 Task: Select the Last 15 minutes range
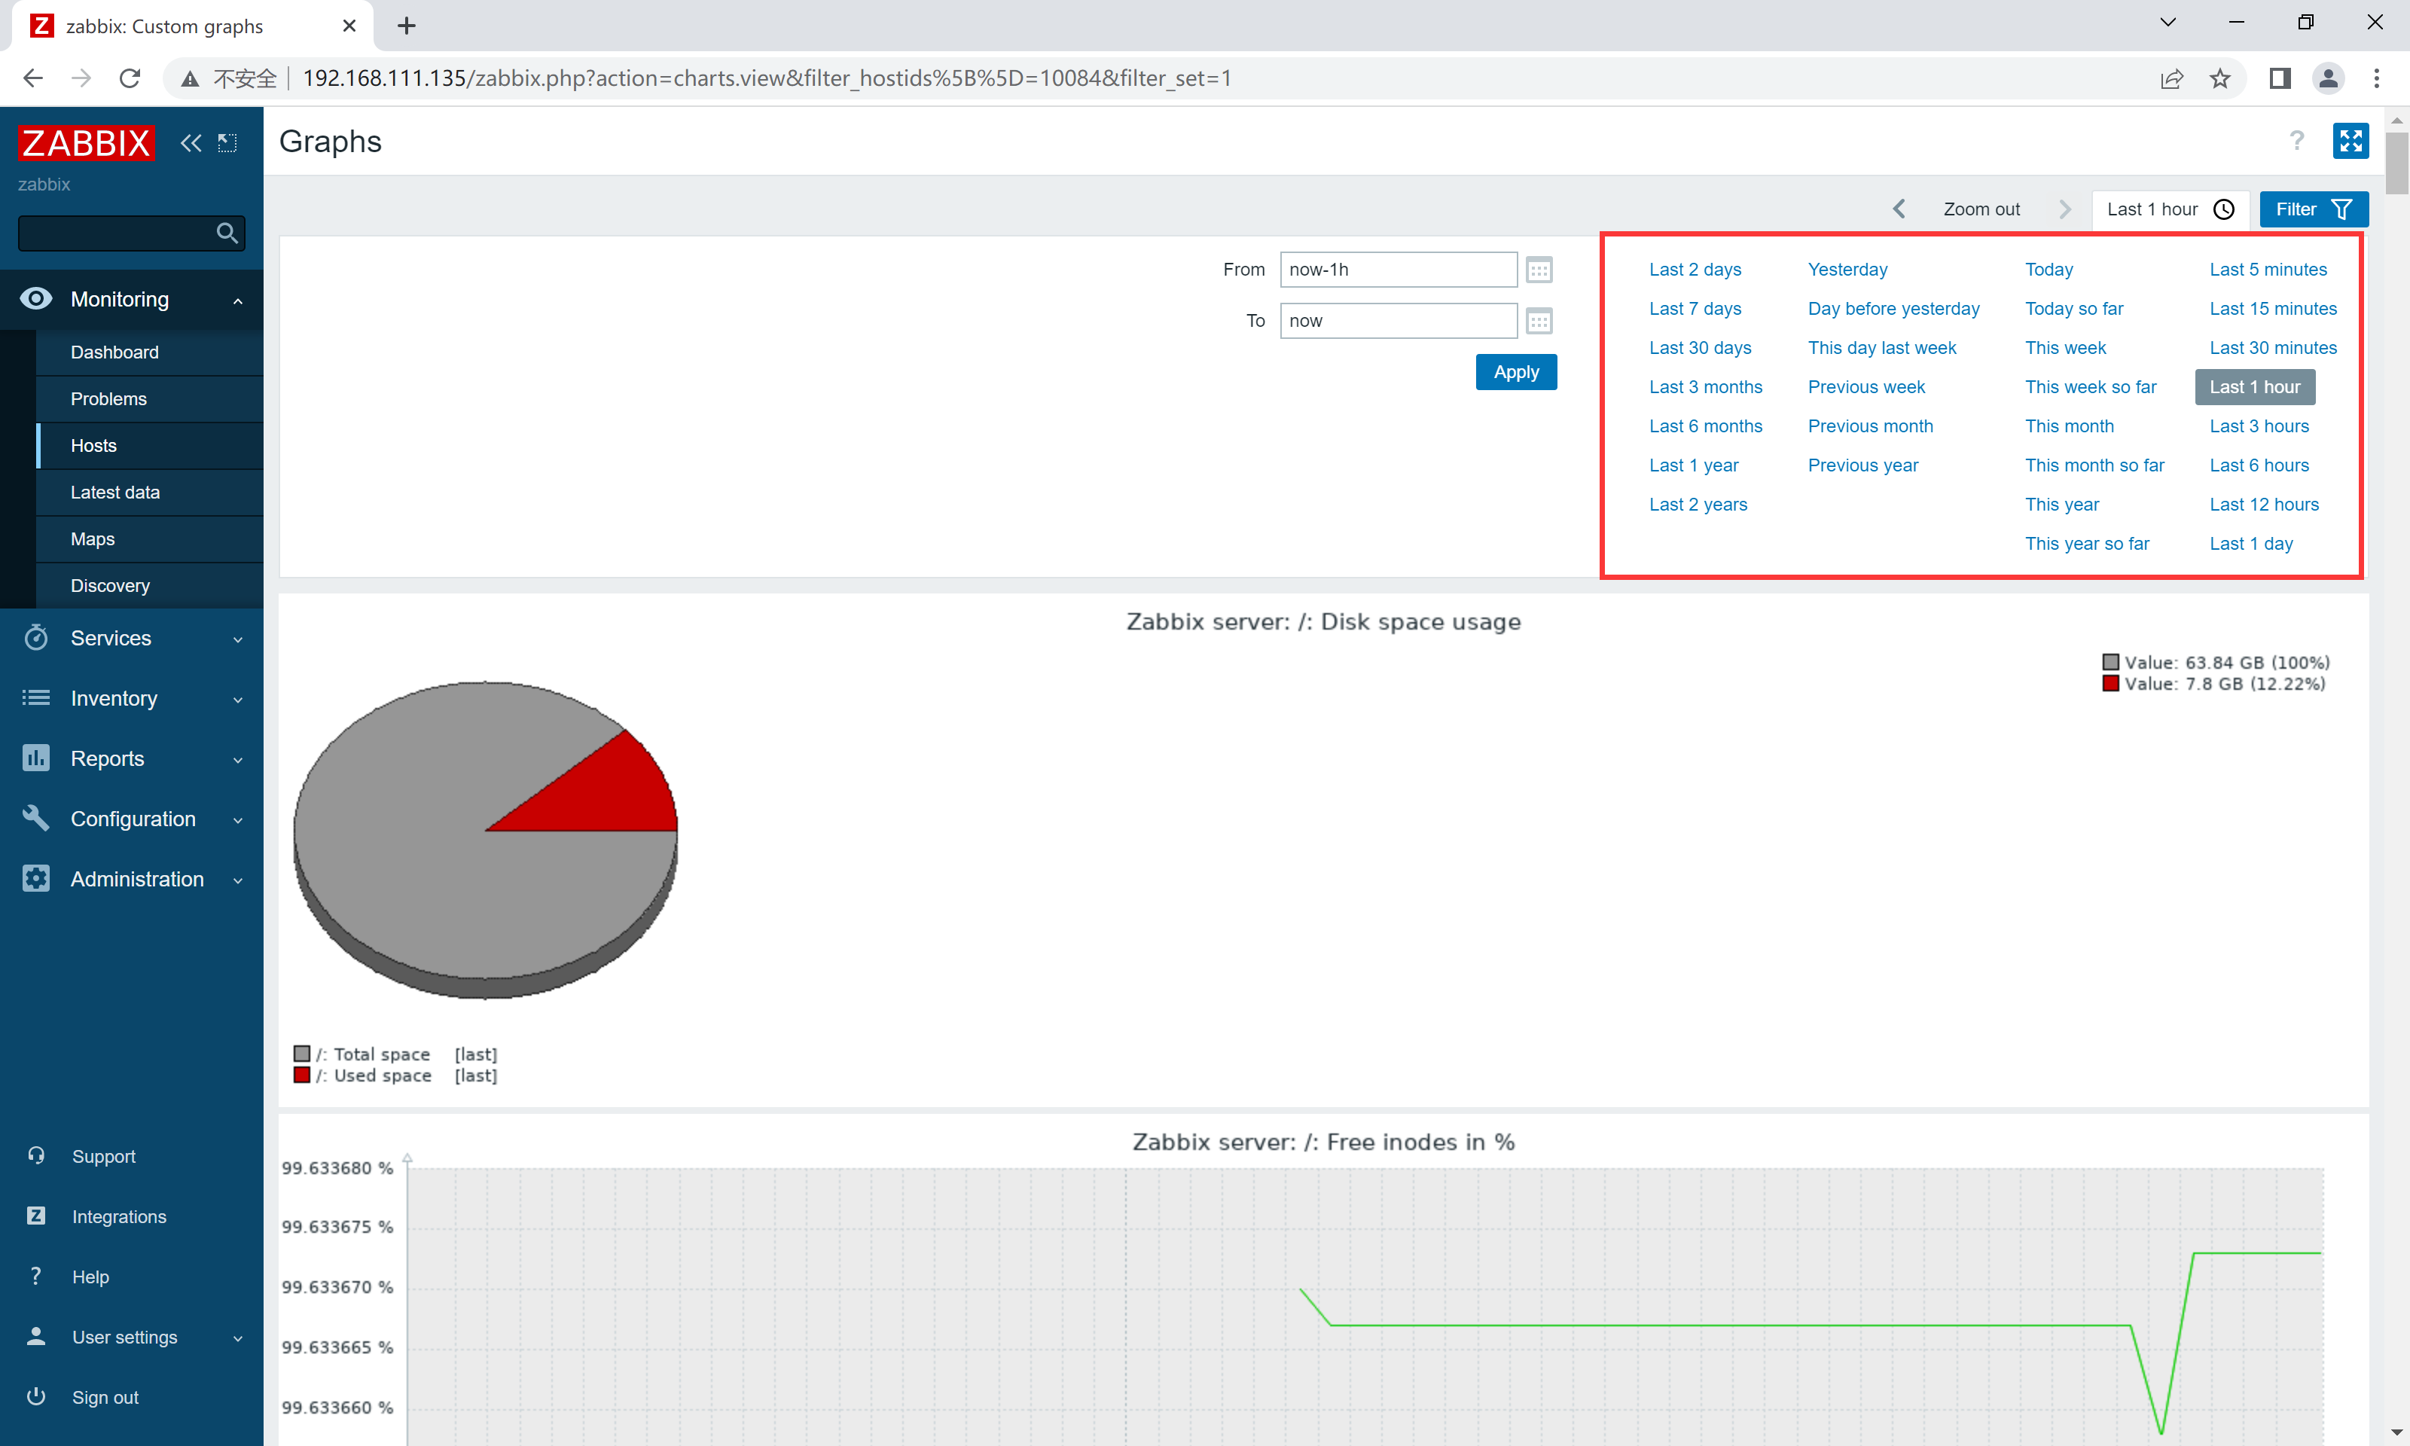[2273, 309]
